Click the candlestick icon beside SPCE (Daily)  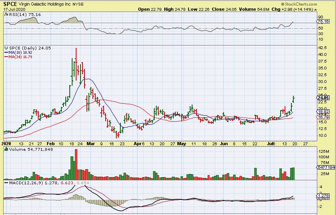point(6,48)
